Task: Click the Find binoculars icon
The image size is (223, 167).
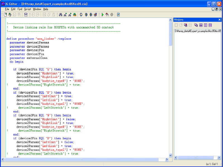Action: 61,15
